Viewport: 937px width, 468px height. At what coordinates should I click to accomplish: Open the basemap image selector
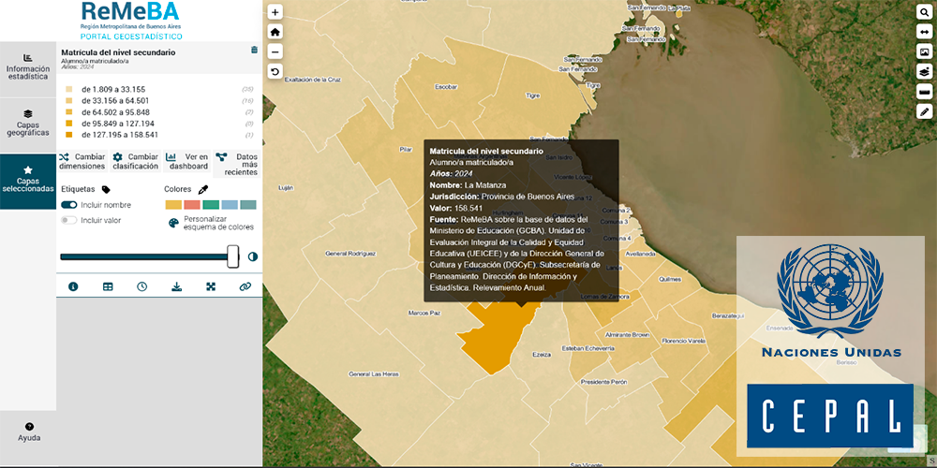click(x=924, y=51)
